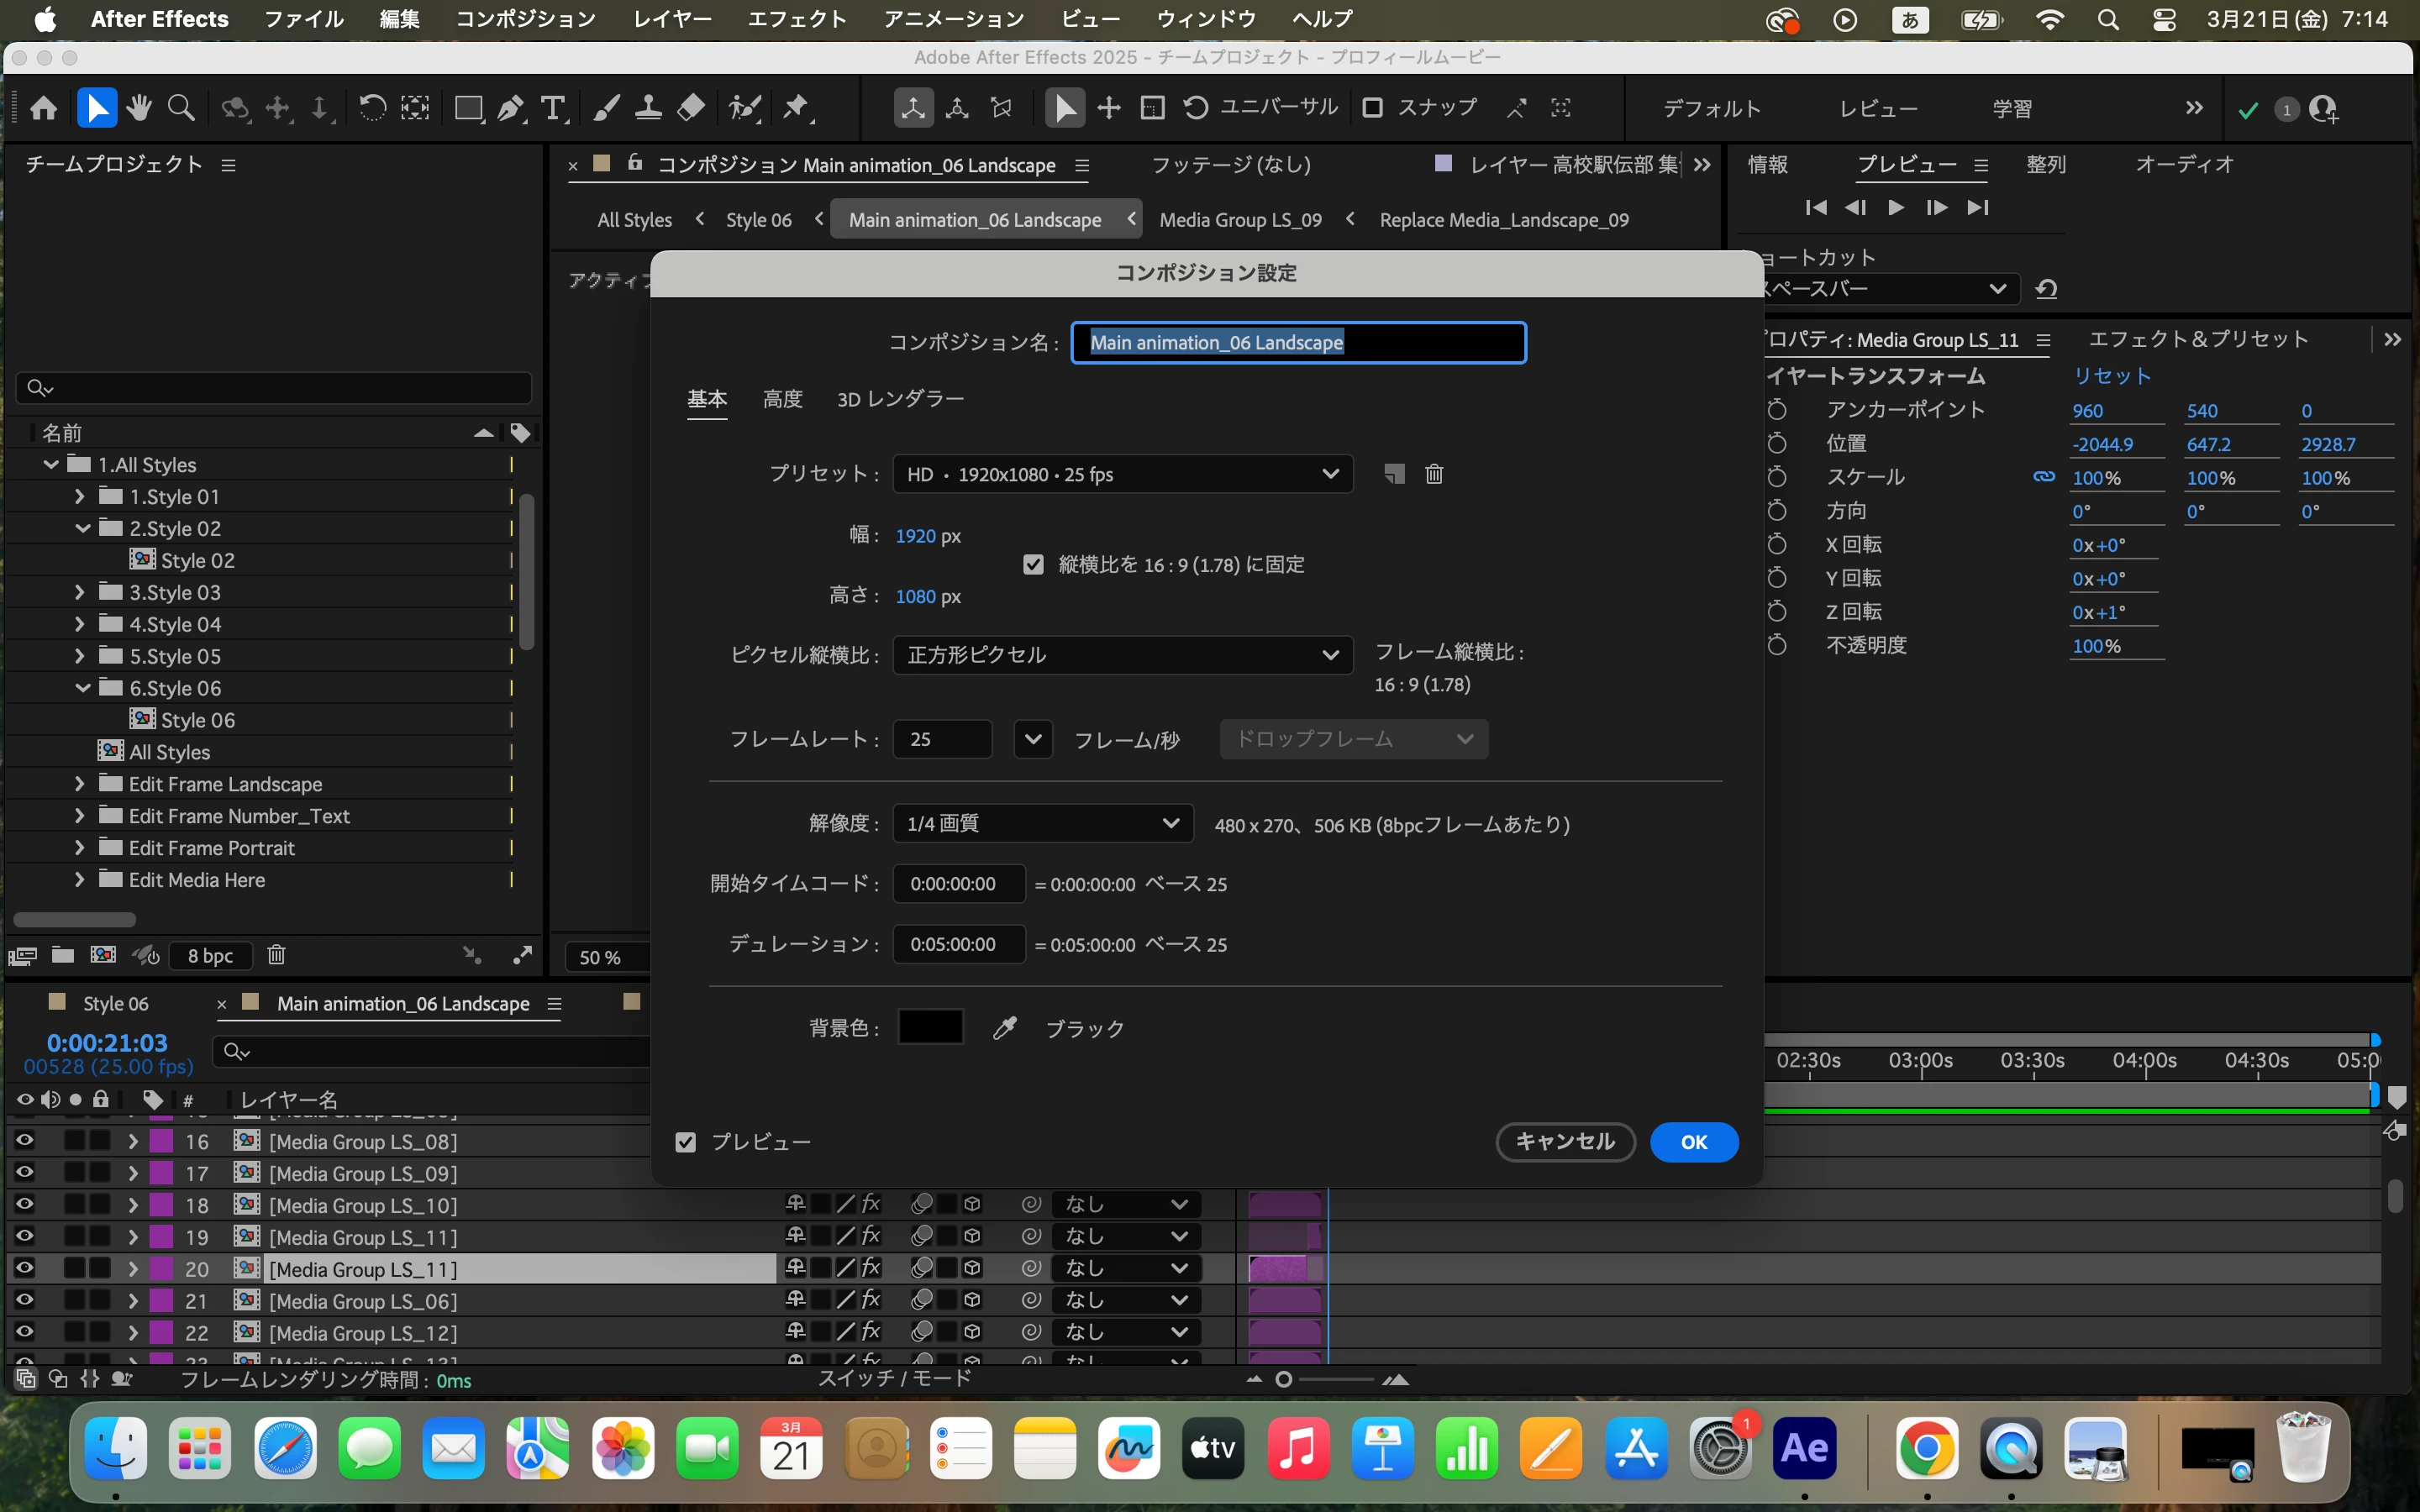The width and height of the screenshot is (2420, 1512).
Task: Select the Type tool
Action: tap(553, 108)
